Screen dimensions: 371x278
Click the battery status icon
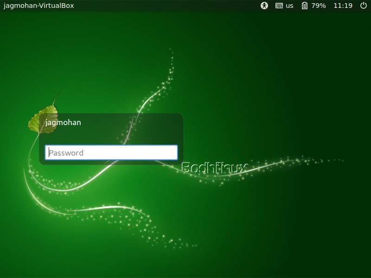point(305,6)
